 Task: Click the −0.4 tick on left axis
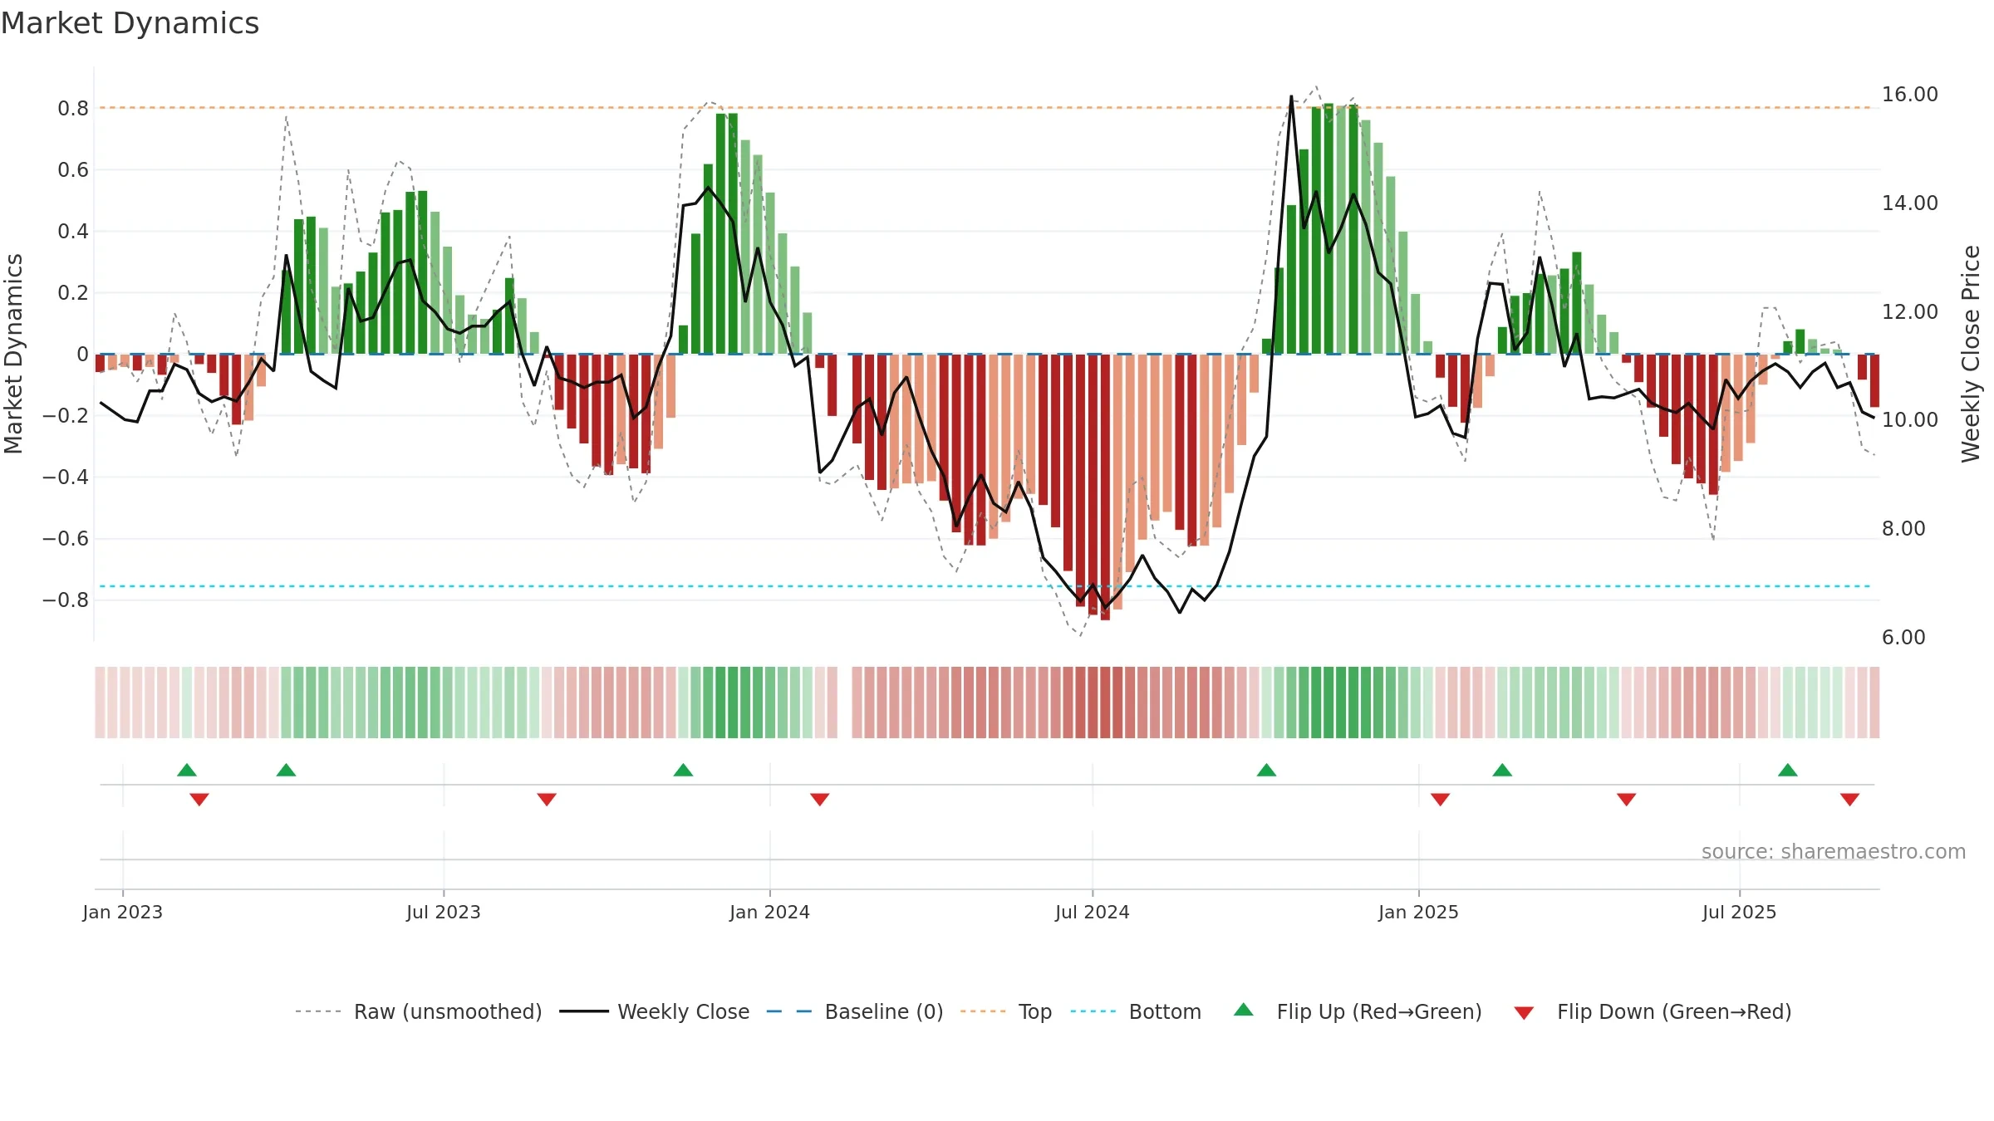pyautogui.click(x=65, y=477)
